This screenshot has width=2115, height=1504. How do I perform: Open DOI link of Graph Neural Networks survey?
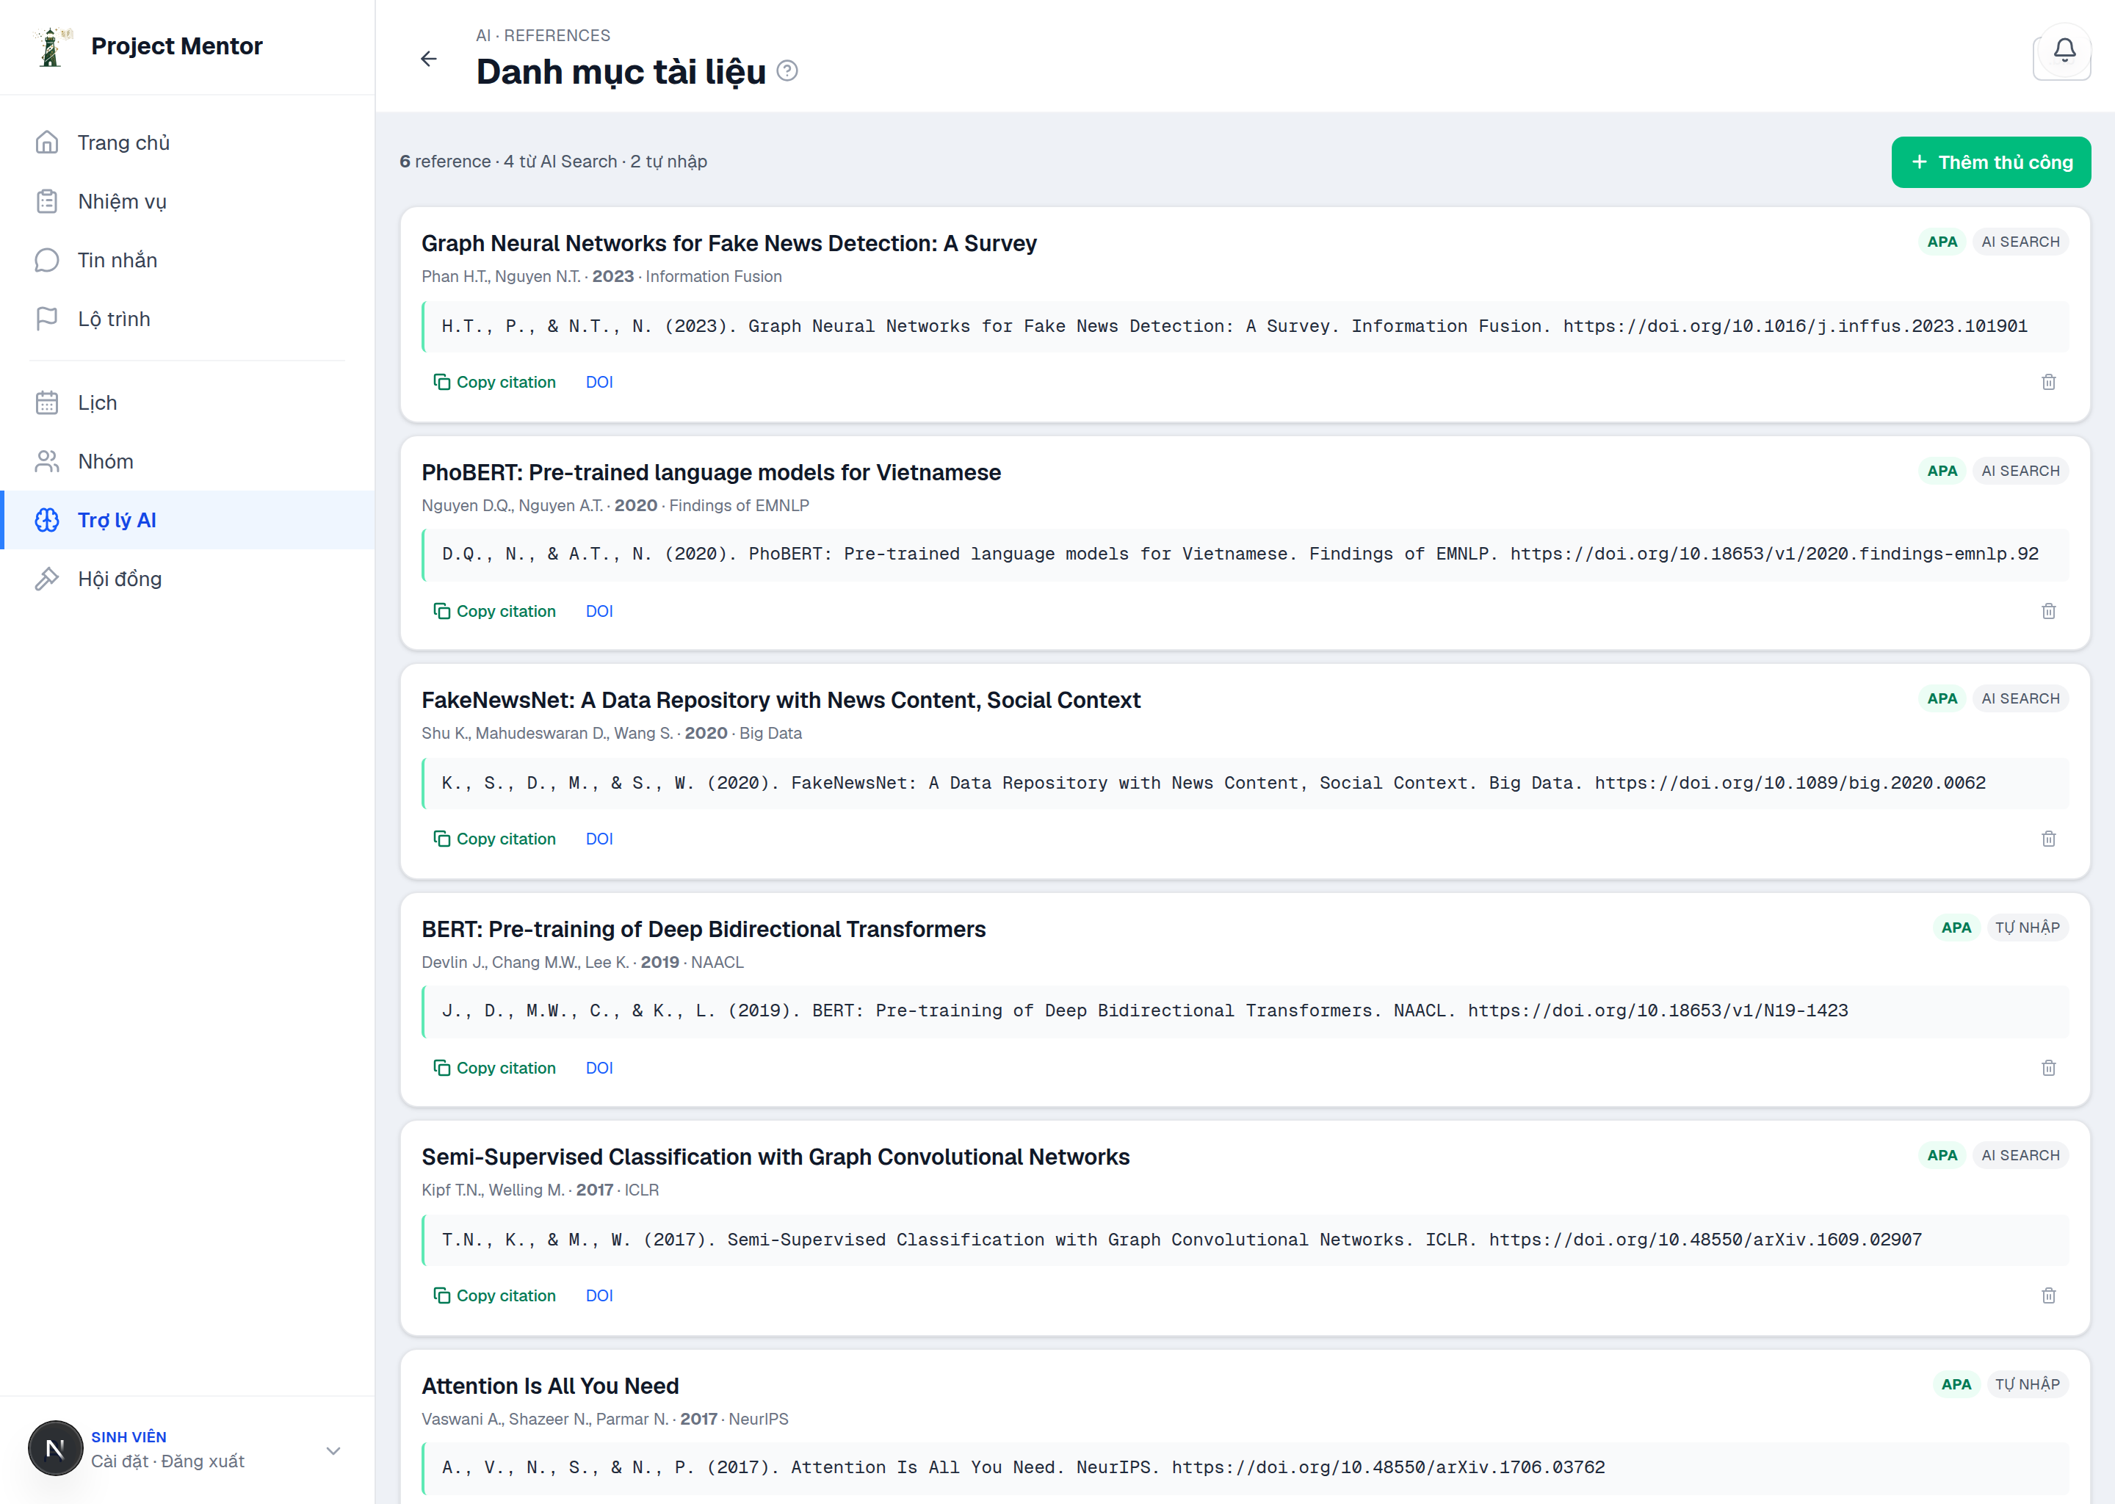tap(599, 382)
